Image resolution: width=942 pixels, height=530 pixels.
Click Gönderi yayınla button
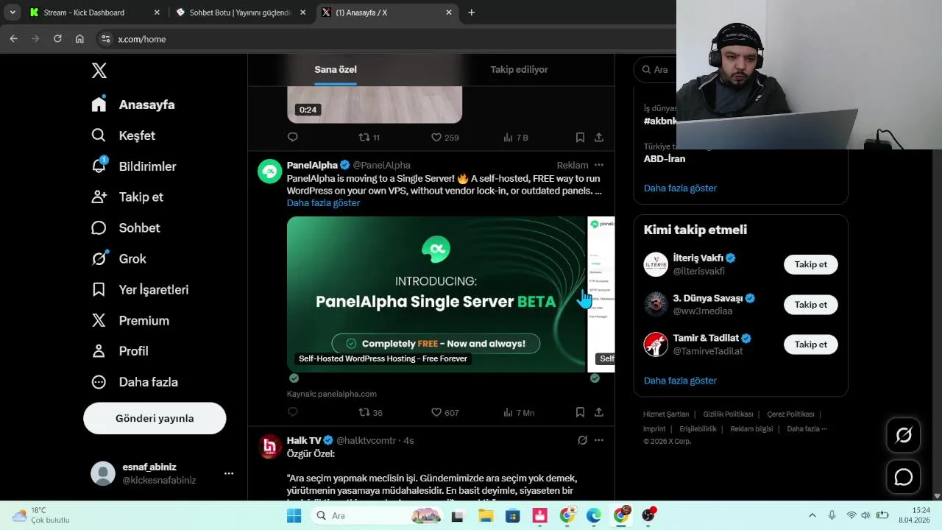tap(155, 418)
